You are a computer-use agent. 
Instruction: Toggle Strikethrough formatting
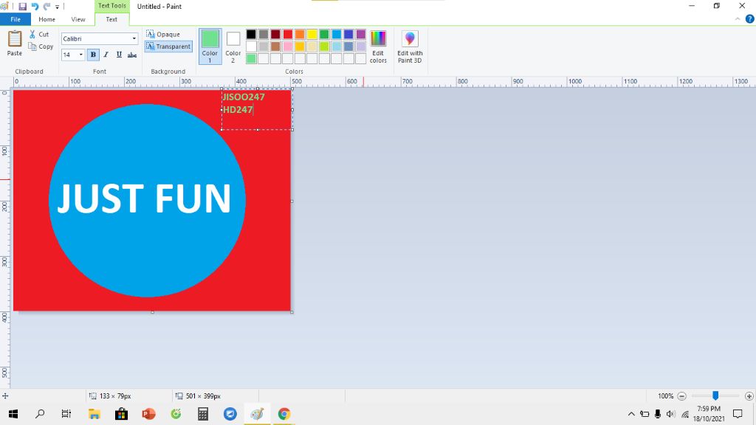click(x=131, y=55)
